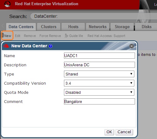Open Red Hat Access: Support link
Viewport: 157px width, 139px height.
(106, 36)
